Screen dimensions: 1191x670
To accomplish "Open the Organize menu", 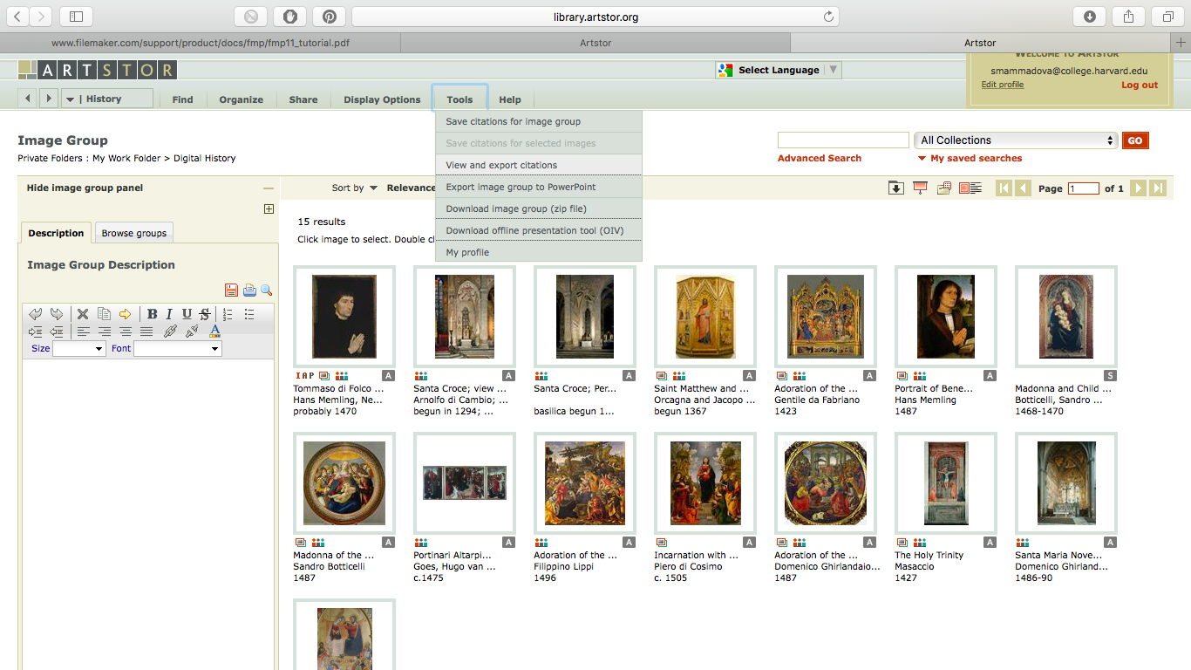I will point(242,99).
